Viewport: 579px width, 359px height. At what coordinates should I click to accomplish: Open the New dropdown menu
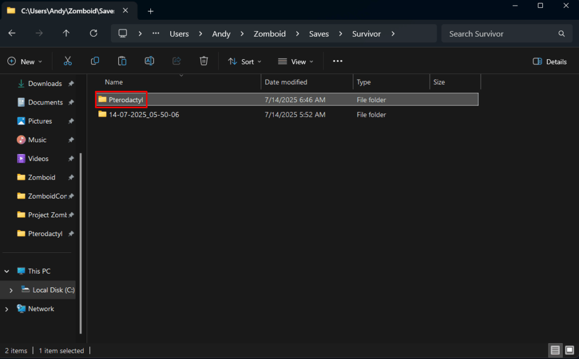click(25, 62)
